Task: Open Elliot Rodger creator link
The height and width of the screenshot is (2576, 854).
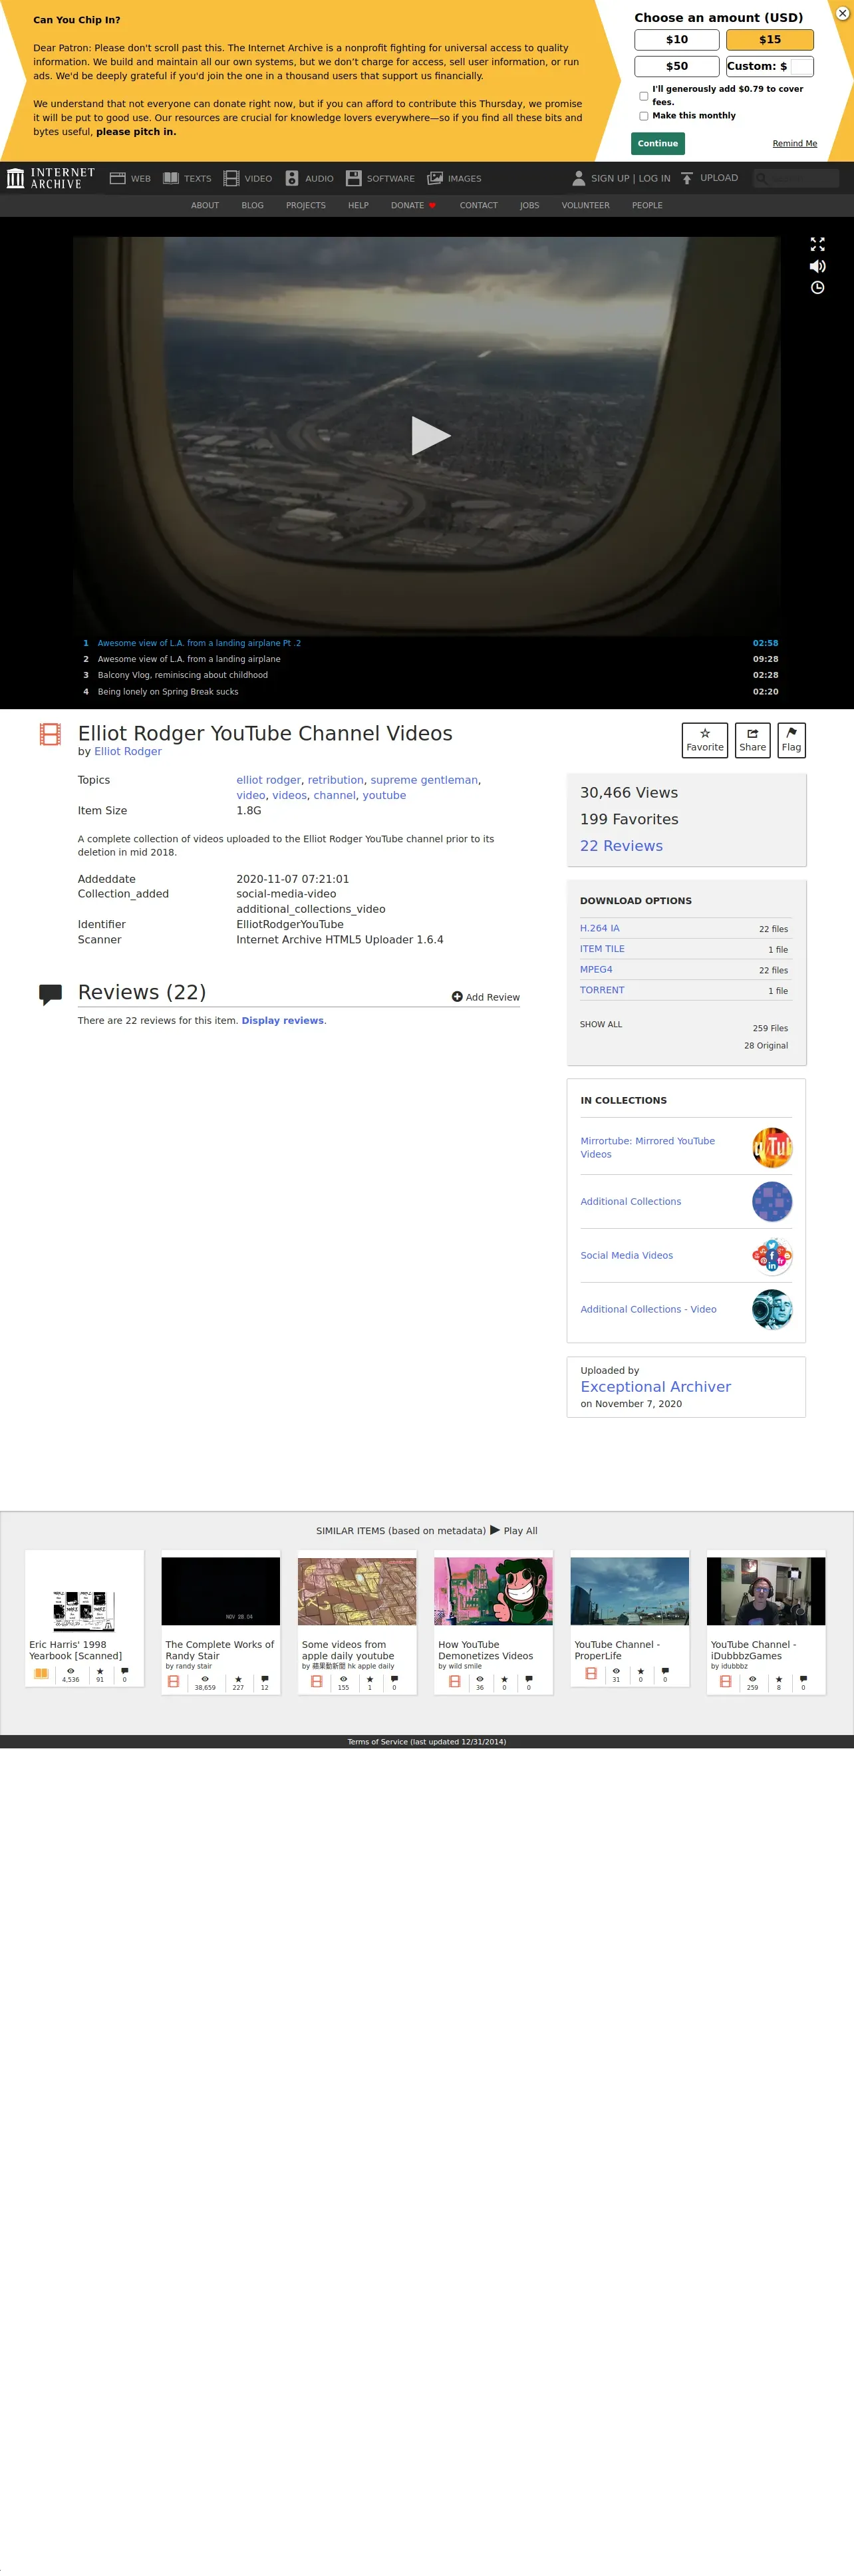Action: pos(128,752)
